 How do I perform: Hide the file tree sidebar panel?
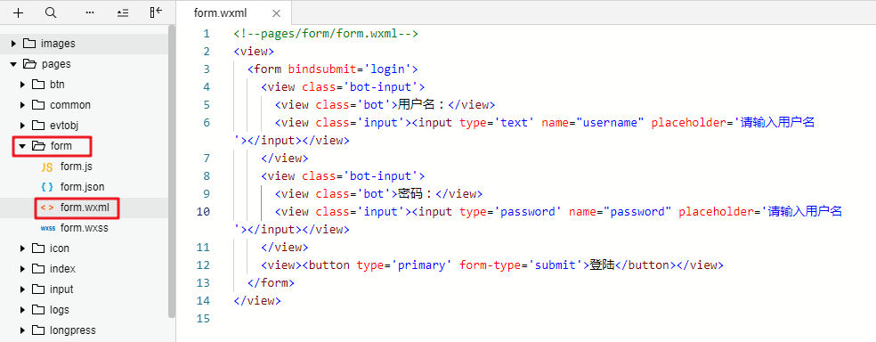(x=156, y=12)
